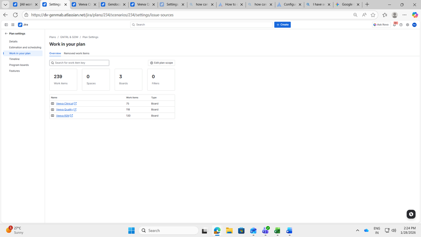Click the Jira logo in header
The image size is (421, 237).
click(x=23, y=25)
